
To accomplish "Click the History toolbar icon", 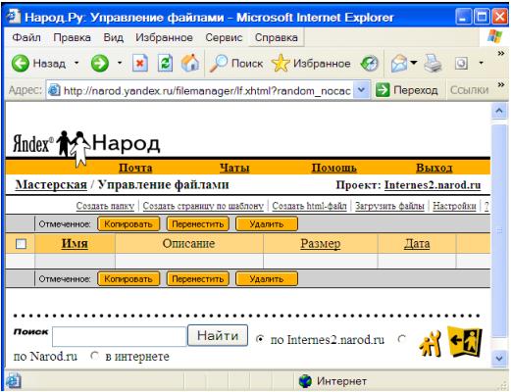I will 370,64.
